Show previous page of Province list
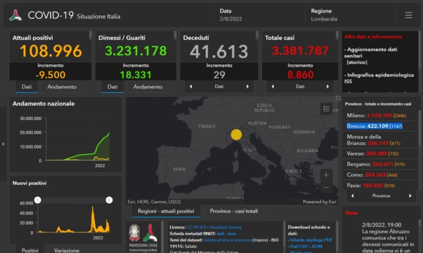This screenshot has width=423, height=253. 352,196
